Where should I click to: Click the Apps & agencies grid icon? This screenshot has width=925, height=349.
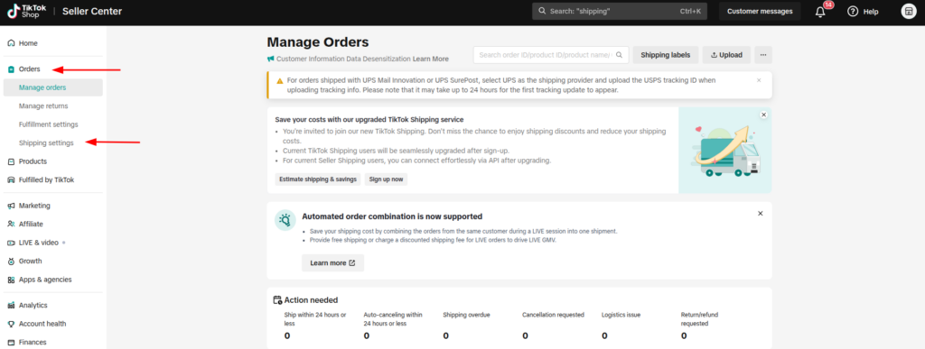coord(11,280)
